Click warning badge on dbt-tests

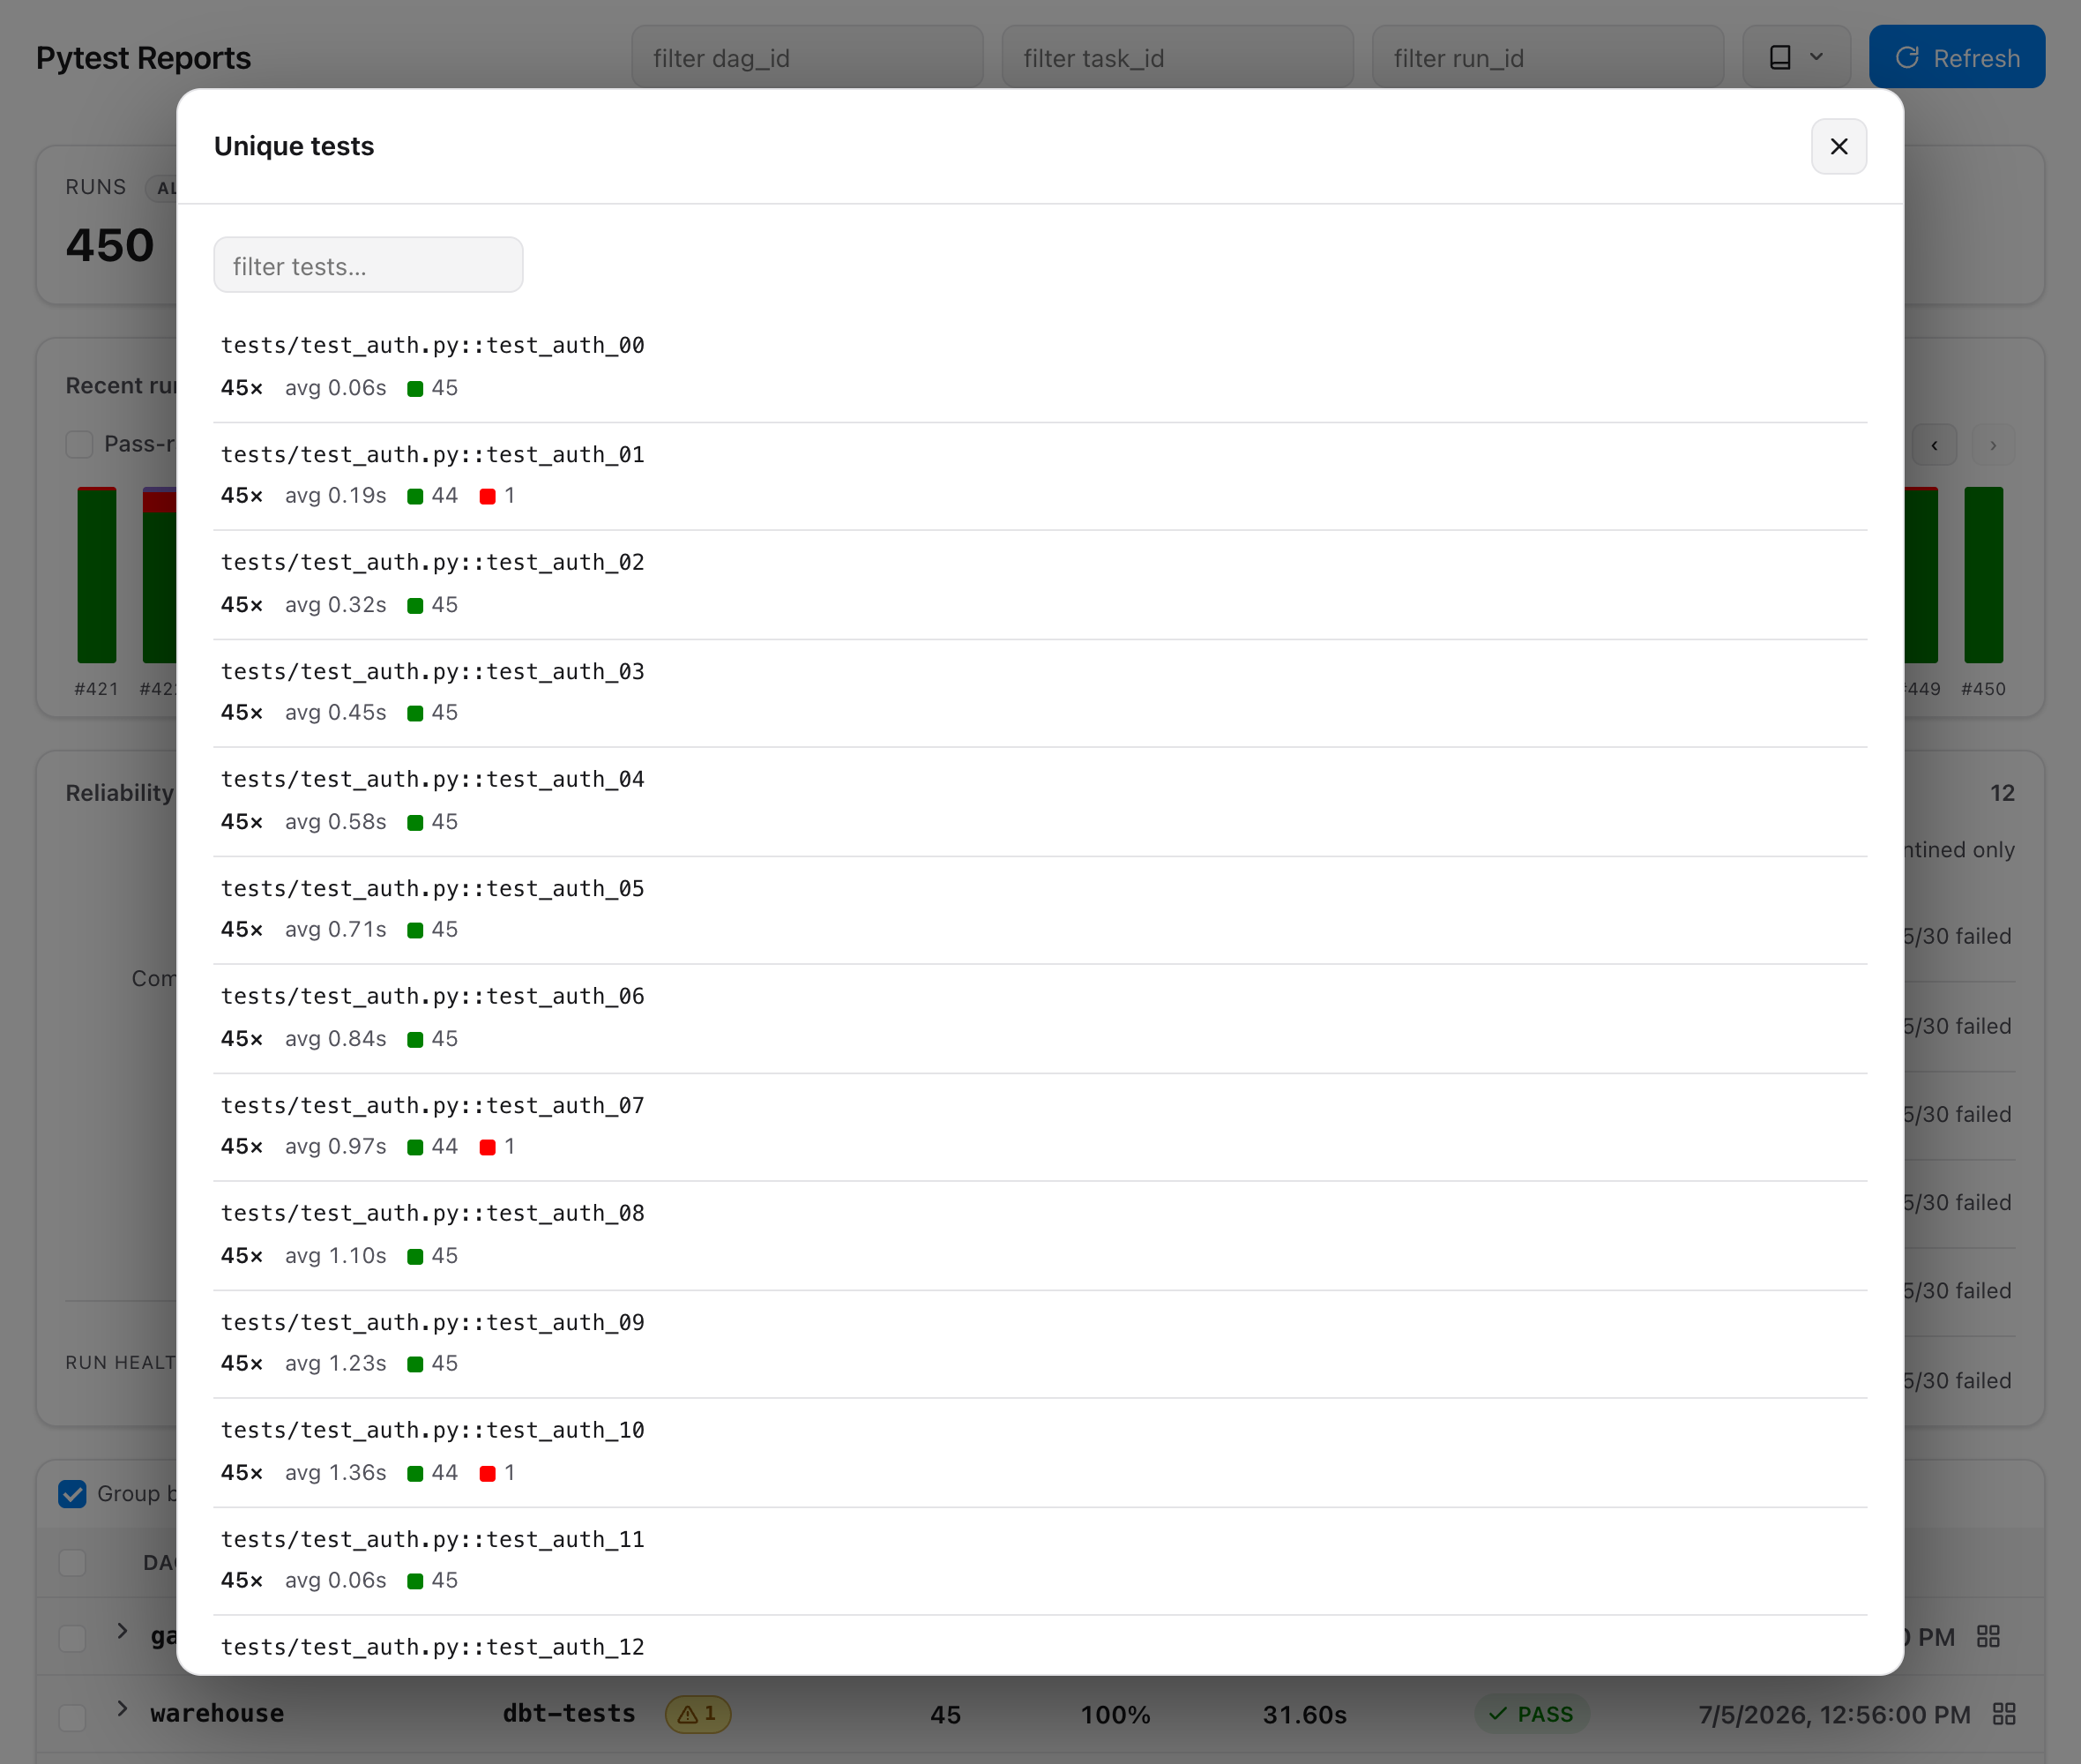[697, 1714]
